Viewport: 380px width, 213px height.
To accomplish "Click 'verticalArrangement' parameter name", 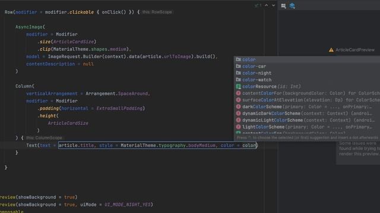I will [52, 93].
